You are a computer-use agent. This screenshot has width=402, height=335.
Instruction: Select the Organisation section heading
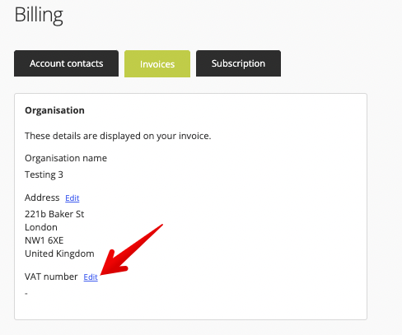54,110
